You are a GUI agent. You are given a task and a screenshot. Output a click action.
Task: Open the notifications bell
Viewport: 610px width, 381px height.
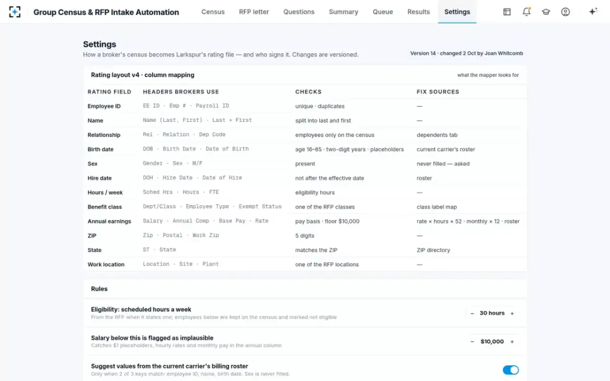pyautogui.click(x=527, y=12)
